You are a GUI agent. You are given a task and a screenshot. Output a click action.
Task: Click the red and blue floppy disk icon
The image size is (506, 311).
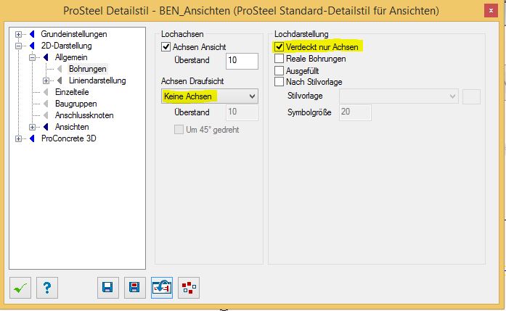click(x=134, y=288)
